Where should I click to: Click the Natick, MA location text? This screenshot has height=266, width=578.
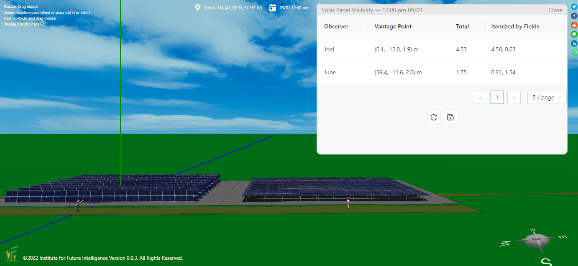tap(233, 8)
